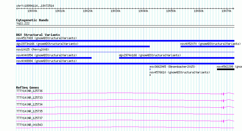Screen dimensions: 242x131
Task: Click the chrY:18994114..19072514 coordinate label
Action: (x=35, y=6)
